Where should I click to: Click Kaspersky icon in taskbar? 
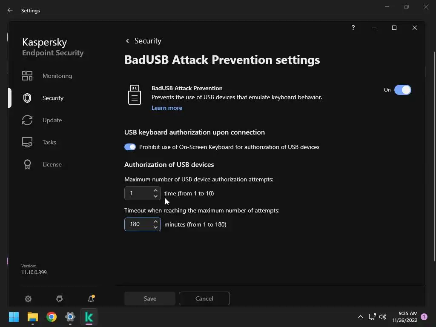tap(89, 317)
